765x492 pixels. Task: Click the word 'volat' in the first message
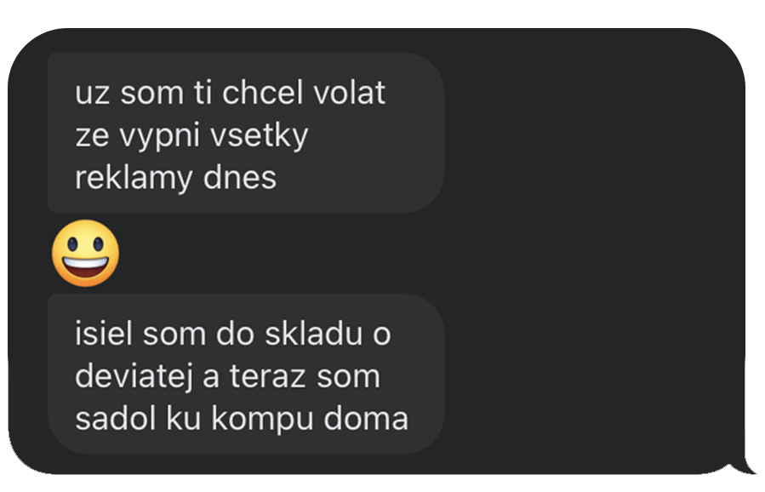click(x=350, y=92)
